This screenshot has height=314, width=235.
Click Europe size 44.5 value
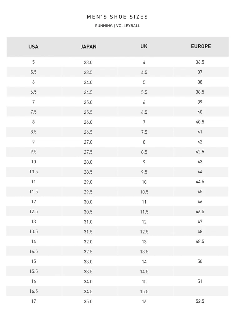200,181
